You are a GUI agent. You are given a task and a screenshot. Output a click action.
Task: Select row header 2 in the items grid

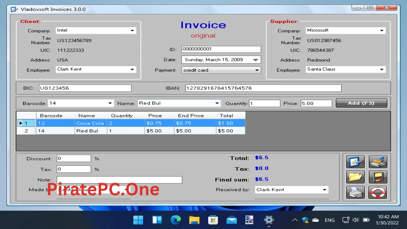tap(26, 131)
